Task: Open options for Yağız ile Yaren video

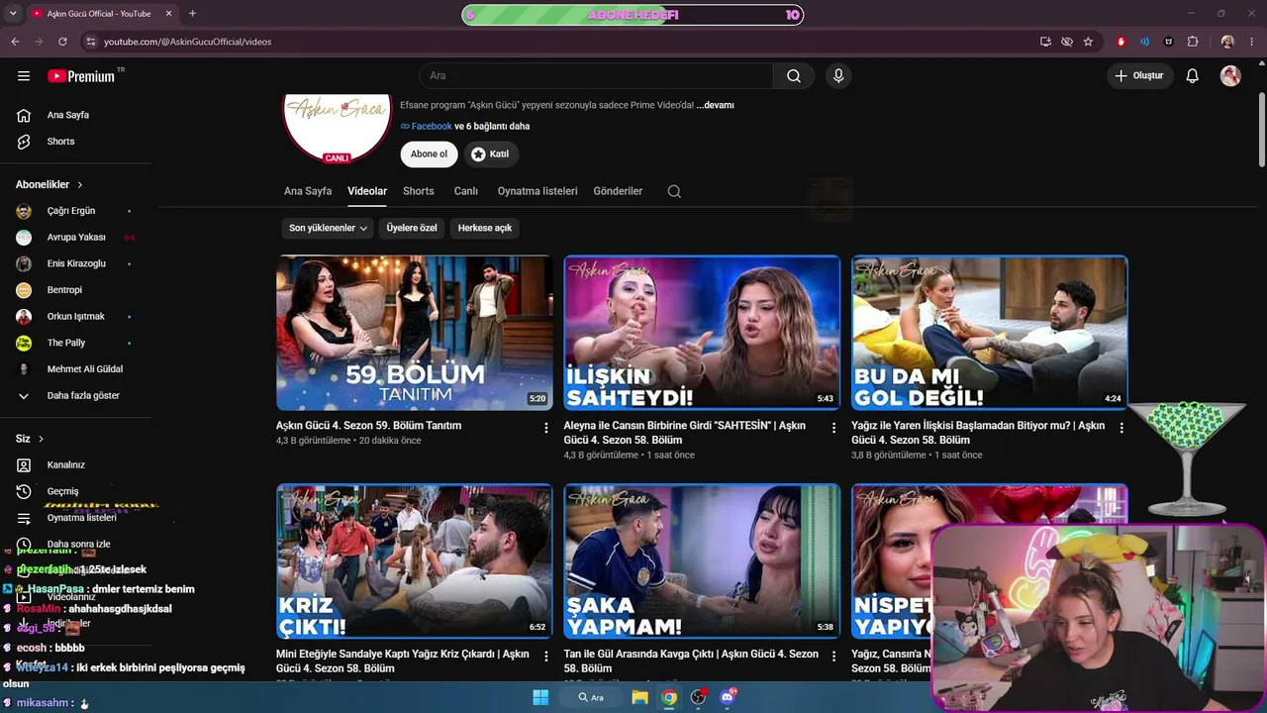Action: (1121, 428)
